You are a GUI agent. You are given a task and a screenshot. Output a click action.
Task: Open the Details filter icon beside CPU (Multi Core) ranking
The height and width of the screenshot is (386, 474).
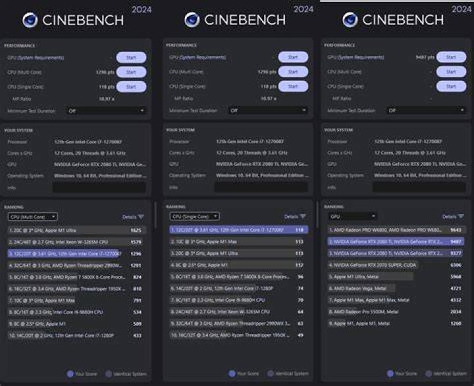tap(141, 217)
